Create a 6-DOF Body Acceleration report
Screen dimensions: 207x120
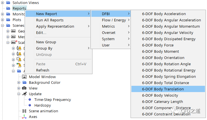168,14
